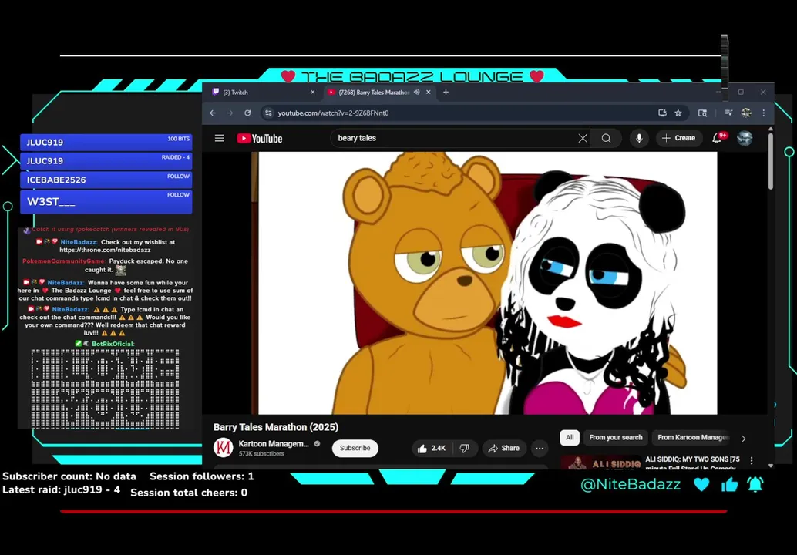Click the 'Barry Tales Marathon (2025)' title
The width and height of the screenshot is (797, 555).
click(276, 427)
